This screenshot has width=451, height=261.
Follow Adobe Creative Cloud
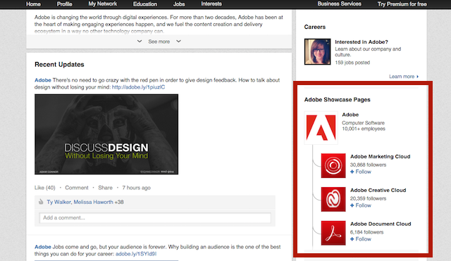361,205
